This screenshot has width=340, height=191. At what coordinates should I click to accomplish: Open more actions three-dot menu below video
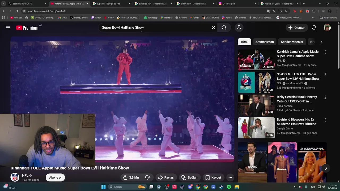pos(230,177)
